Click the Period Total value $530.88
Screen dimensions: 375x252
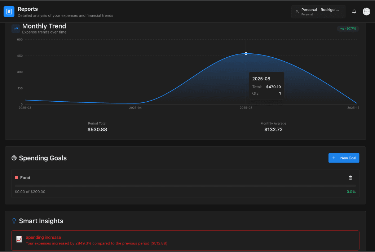(97, 129)
